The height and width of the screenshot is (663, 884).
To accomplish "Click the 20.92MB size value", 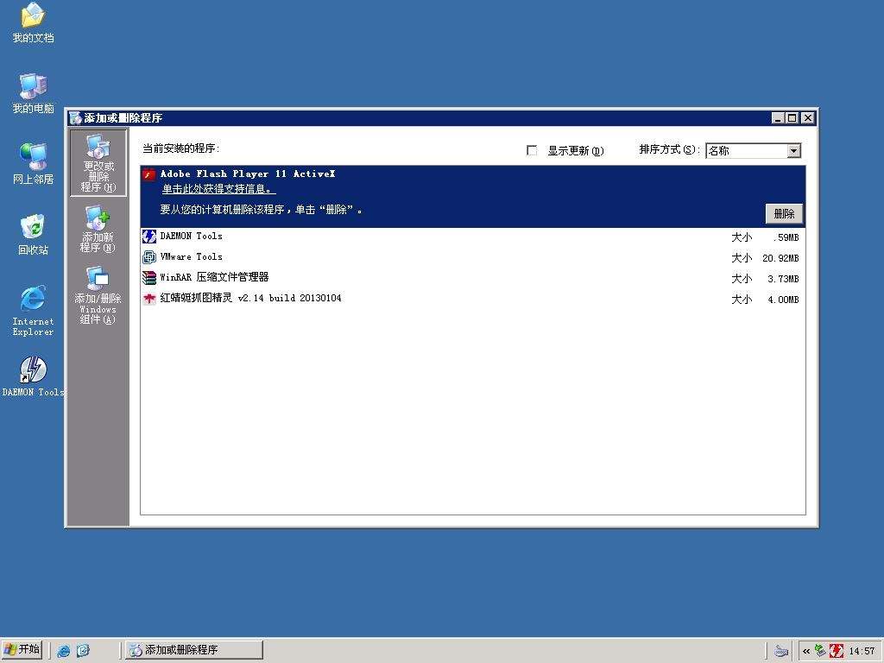I will tap(780, 258).
